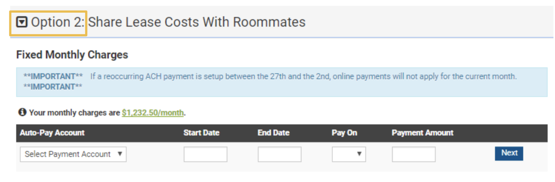Click the Auto-Pay Account column header
The height and width of the screenshot is (182, 555).
tap(51, 133)
